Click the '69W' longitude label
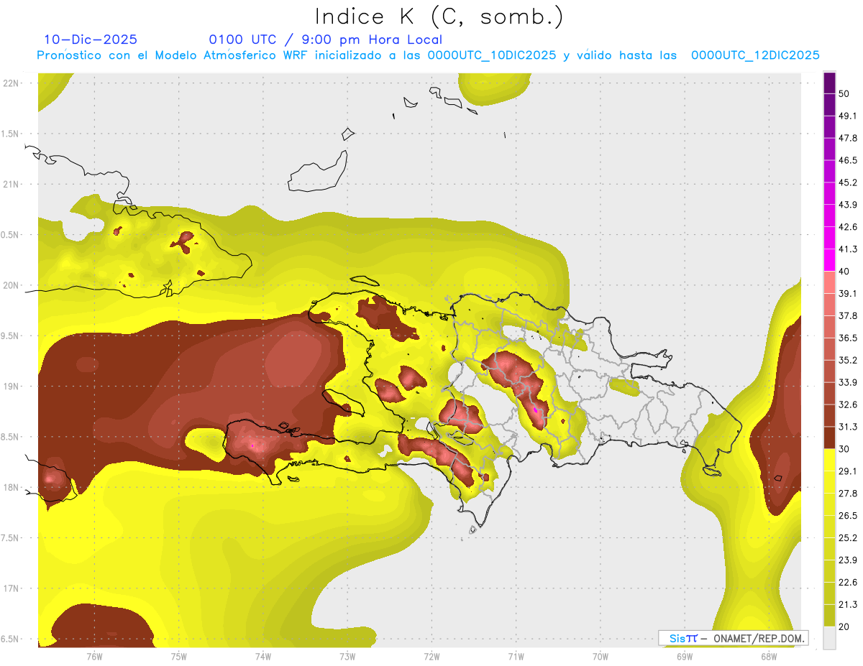The height and width of the screenshot is (666, 863). [x=685, y=657]
